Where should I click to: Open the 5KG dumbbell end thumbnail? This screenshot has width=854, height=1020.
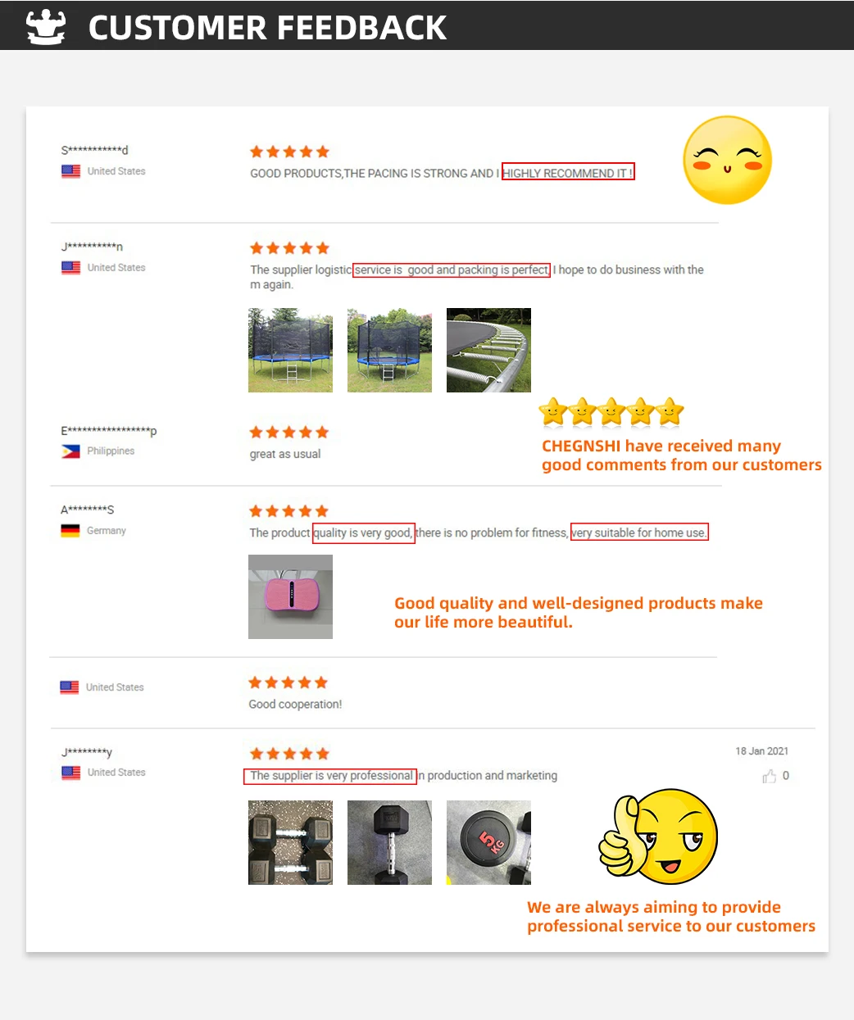488,842
